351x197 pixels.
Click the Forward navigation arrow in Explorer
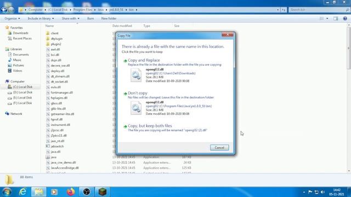(11, 10)
